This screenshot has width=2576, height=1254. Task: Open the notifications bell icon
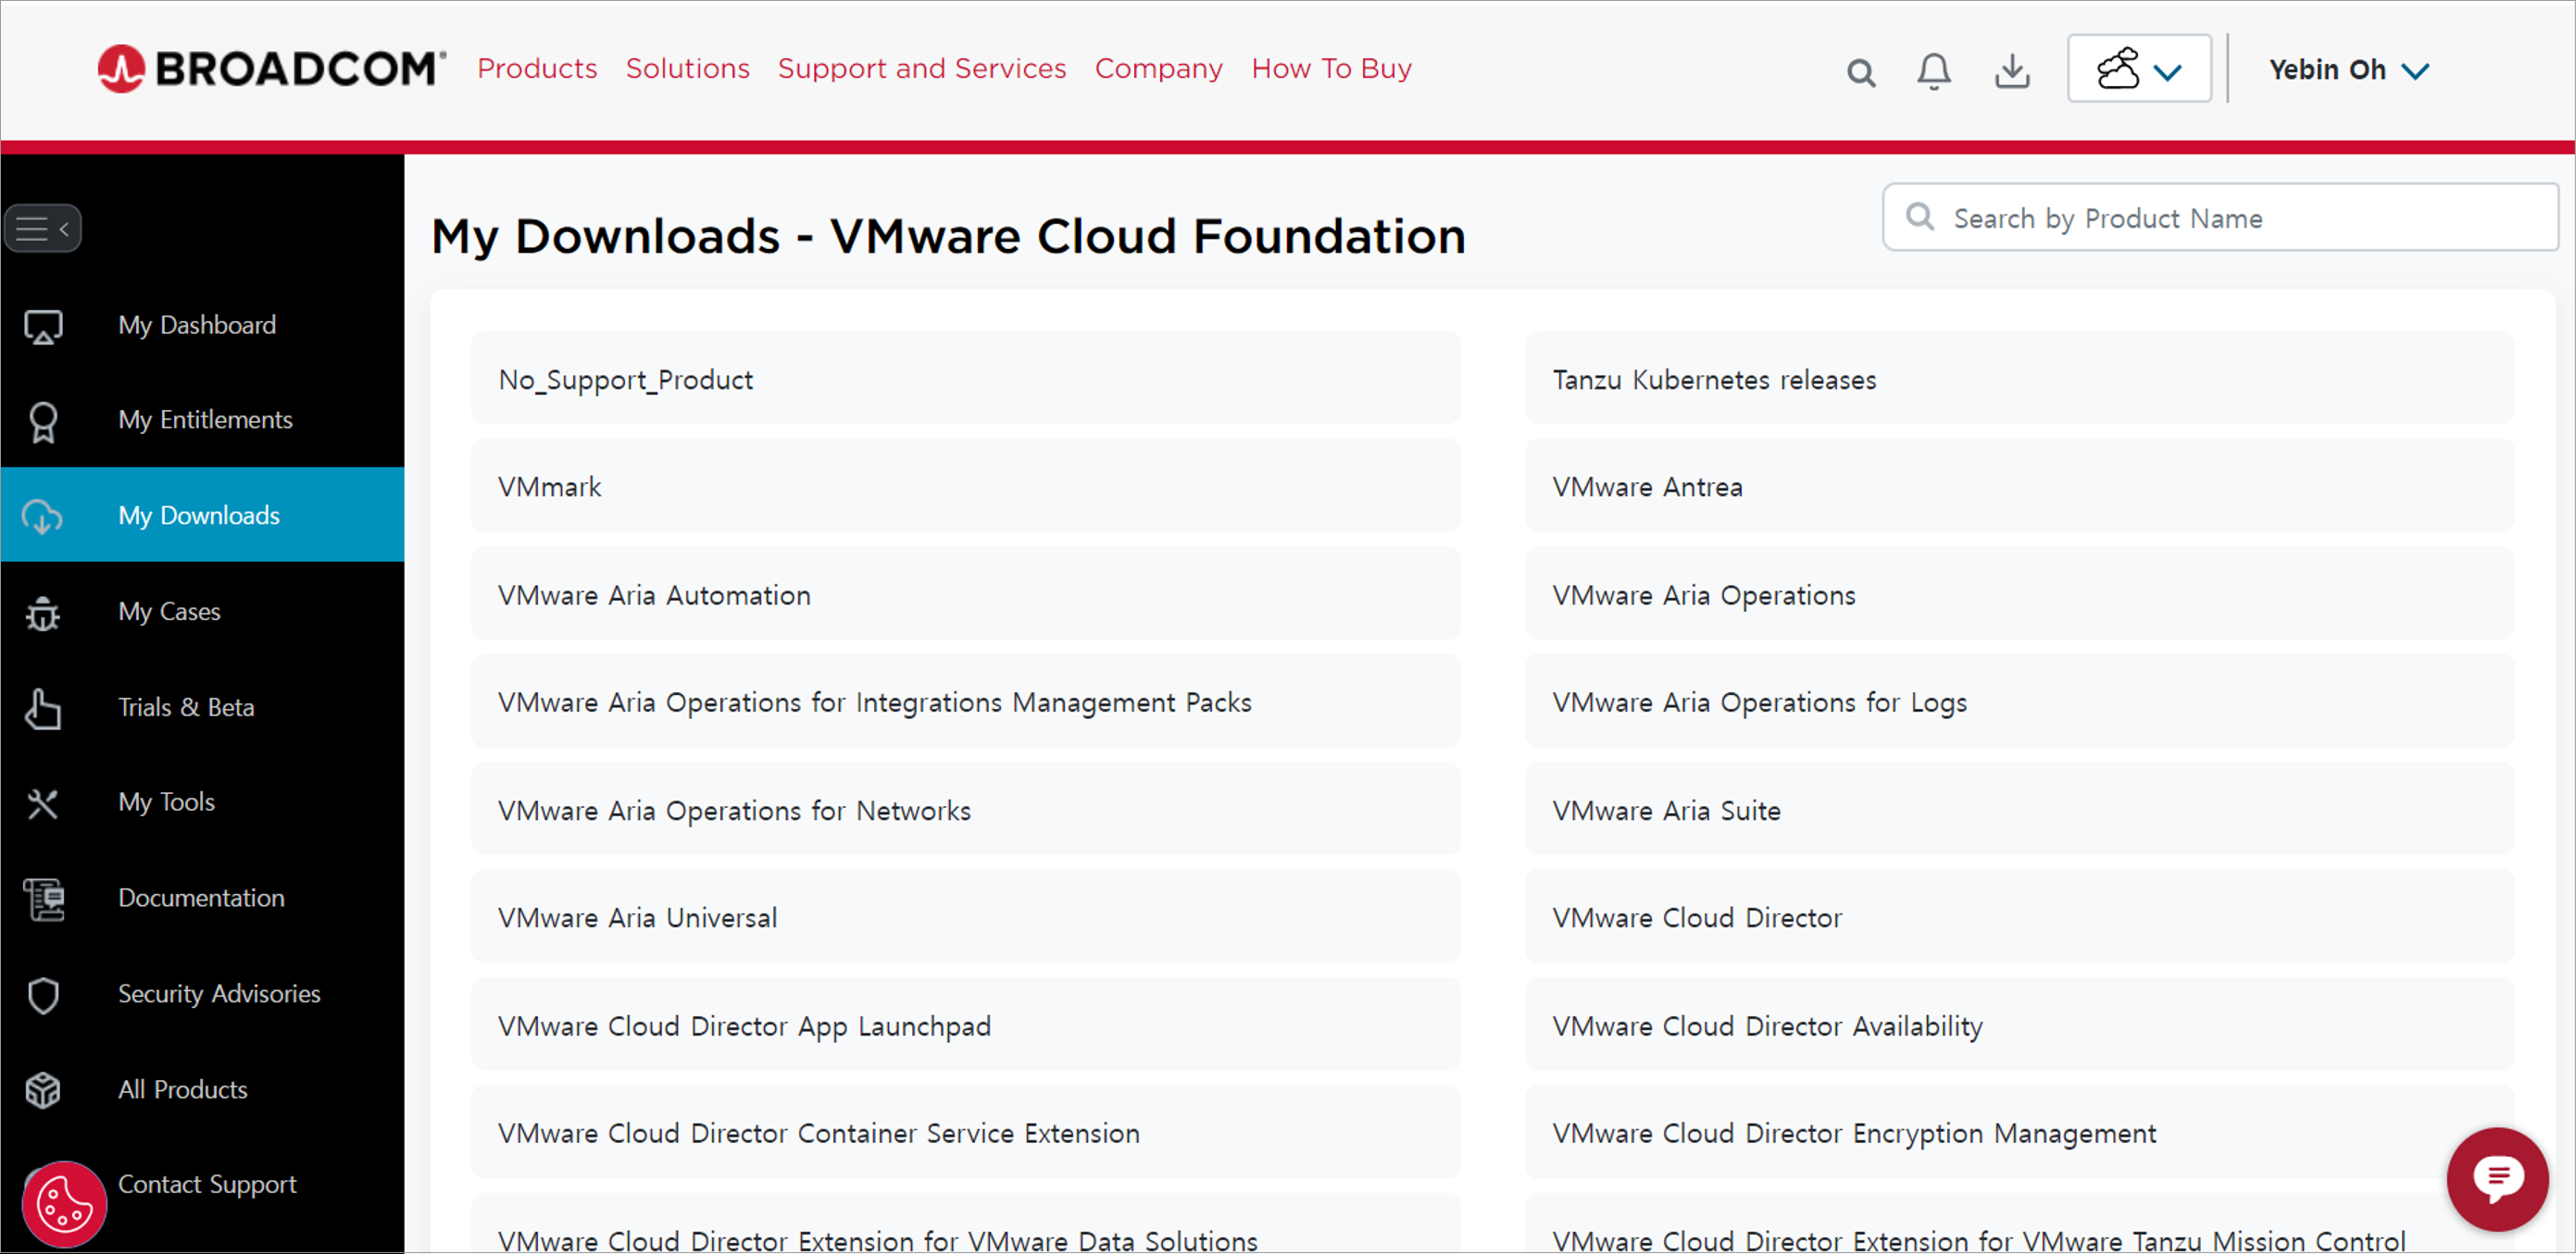pyautogui.click(x=1933, y=71)
